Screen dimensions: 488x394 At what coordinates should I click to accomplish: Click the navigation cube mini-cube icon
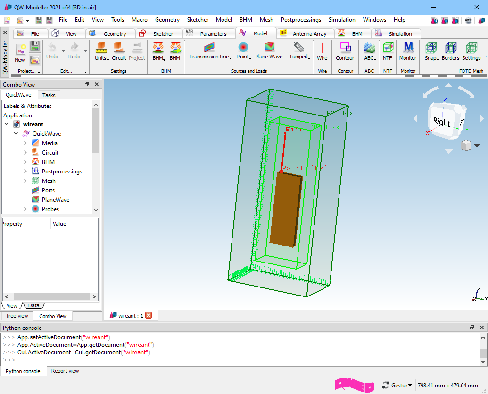pos(466,145)
